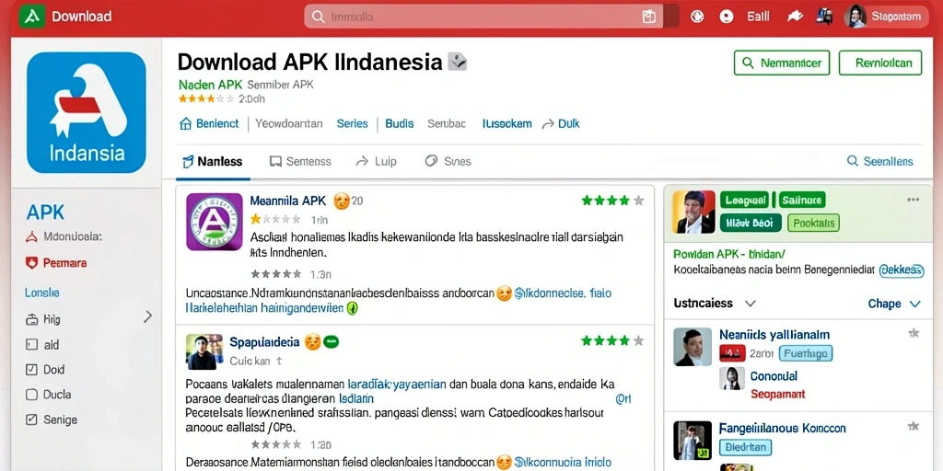Click the badge icon beside Download APK Indanesia

pyautogui.click(x=457, y=62)
